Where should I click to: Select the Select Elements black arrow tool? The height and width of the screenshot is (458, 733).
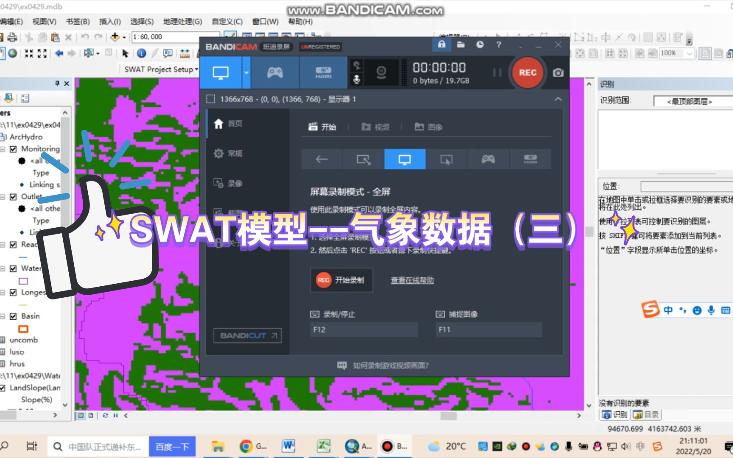pos(125,53)
